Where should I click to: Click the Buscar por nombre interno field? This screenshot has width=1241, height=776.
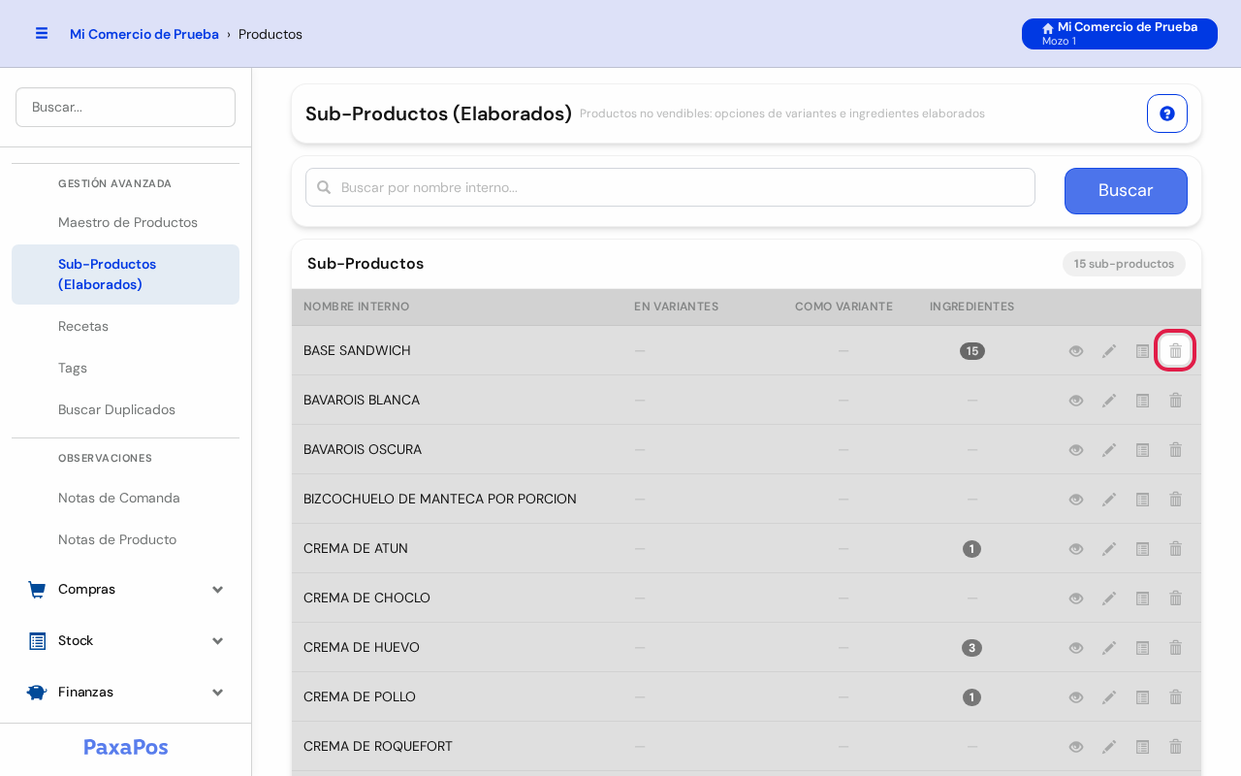coord(670,187)
